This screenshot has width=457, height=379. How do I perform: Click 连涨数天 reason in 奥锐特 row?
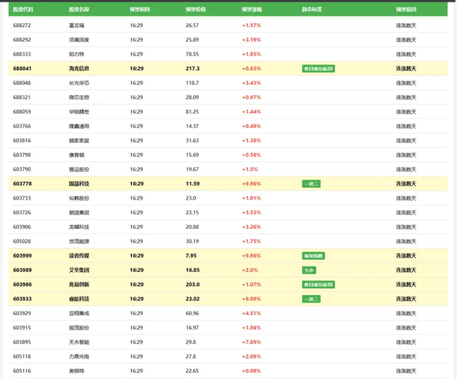click(x=406, y=371)
